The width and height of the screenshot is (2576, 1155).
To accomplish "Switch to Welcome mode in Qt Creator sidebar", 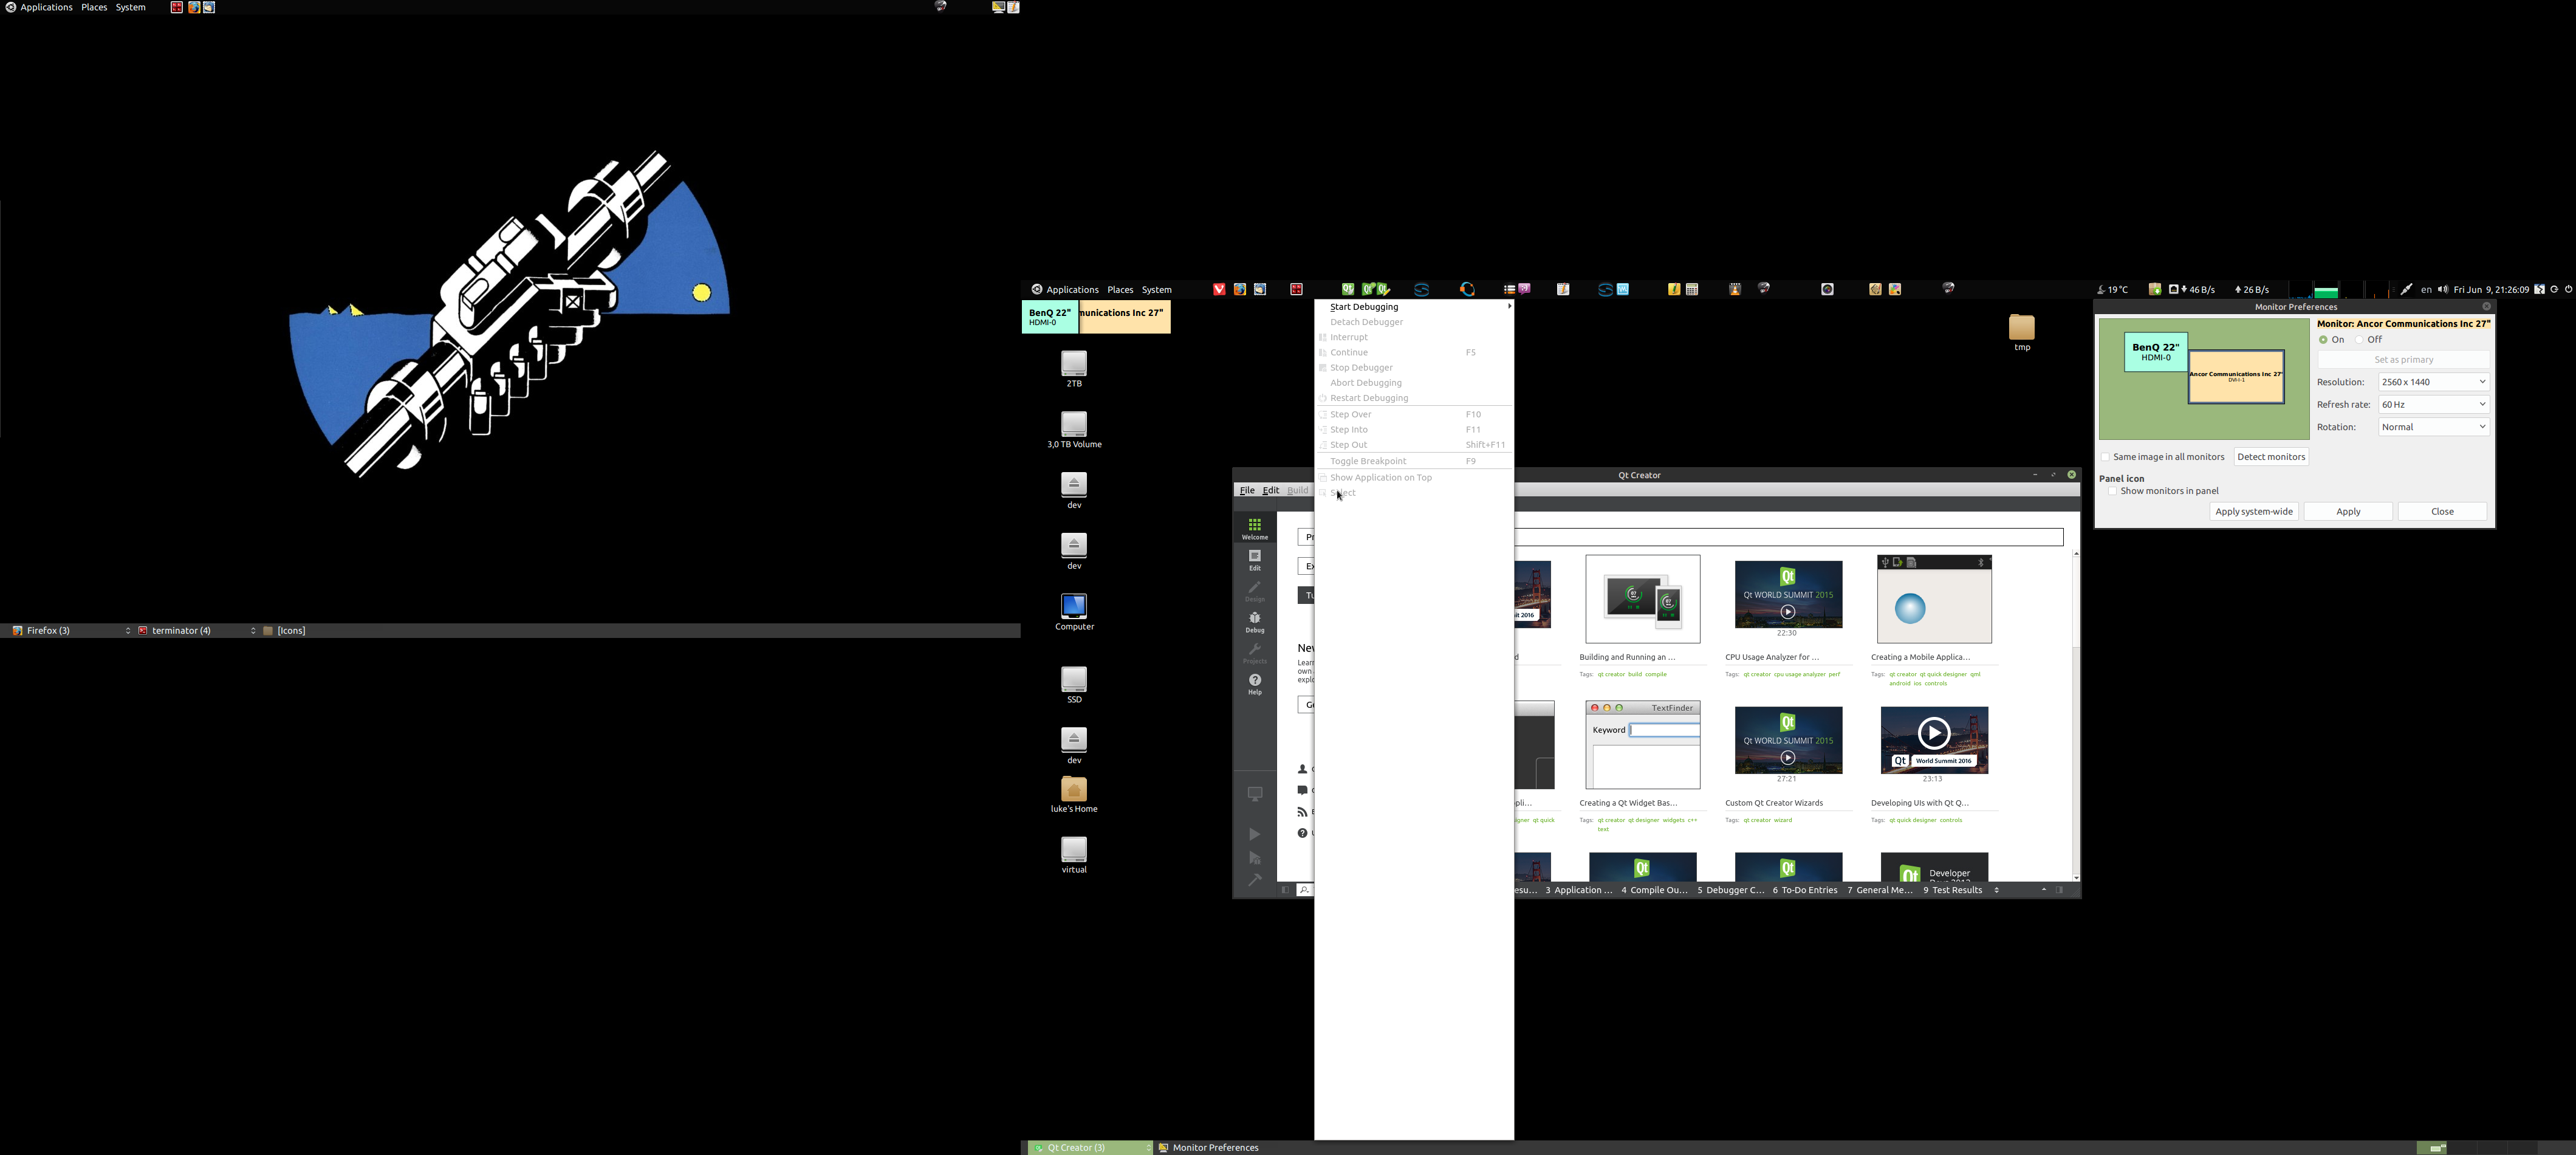I will pyautogui.click(x=1254, y=528).
